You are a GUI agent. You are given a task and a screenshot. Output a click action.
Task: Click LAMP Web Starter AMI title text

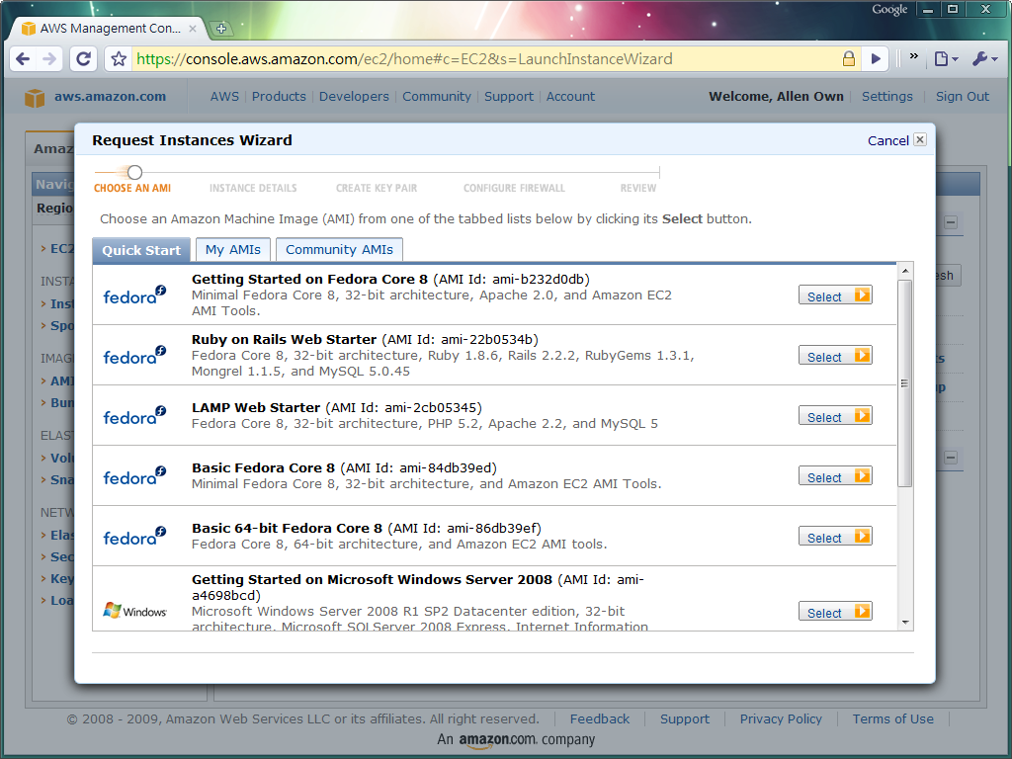(x=256, y=408)
